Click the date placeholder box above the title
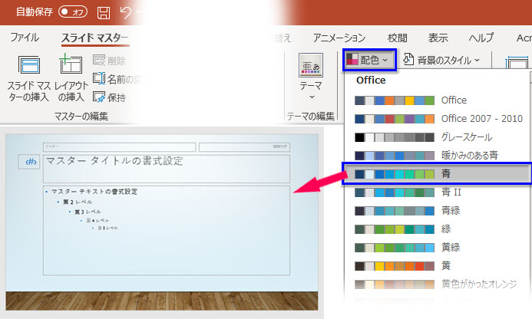This screenshot has height=319, width=532. coord(244,146)
